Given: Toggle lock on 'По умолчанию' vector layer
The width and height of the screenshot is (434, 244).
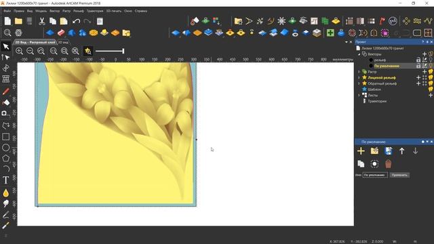Looking at the screenshot, I should (418, 66).
